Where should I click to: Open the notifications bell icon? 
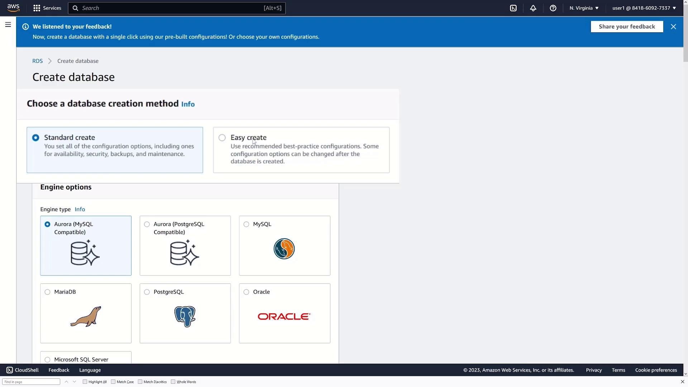tap(533, 8)
